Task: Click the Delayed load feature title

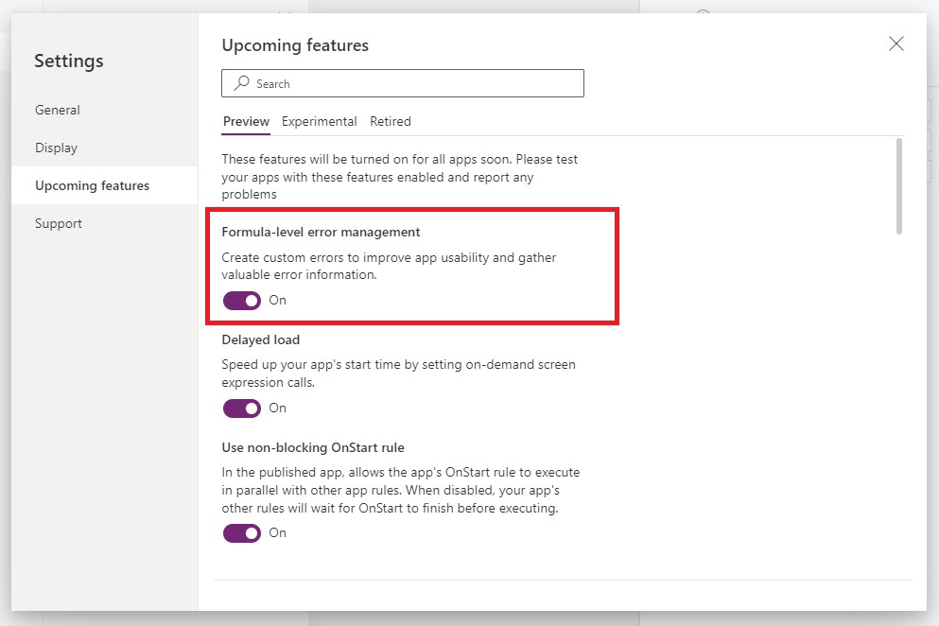Action: pyautogui.click(x=260, y=339)
